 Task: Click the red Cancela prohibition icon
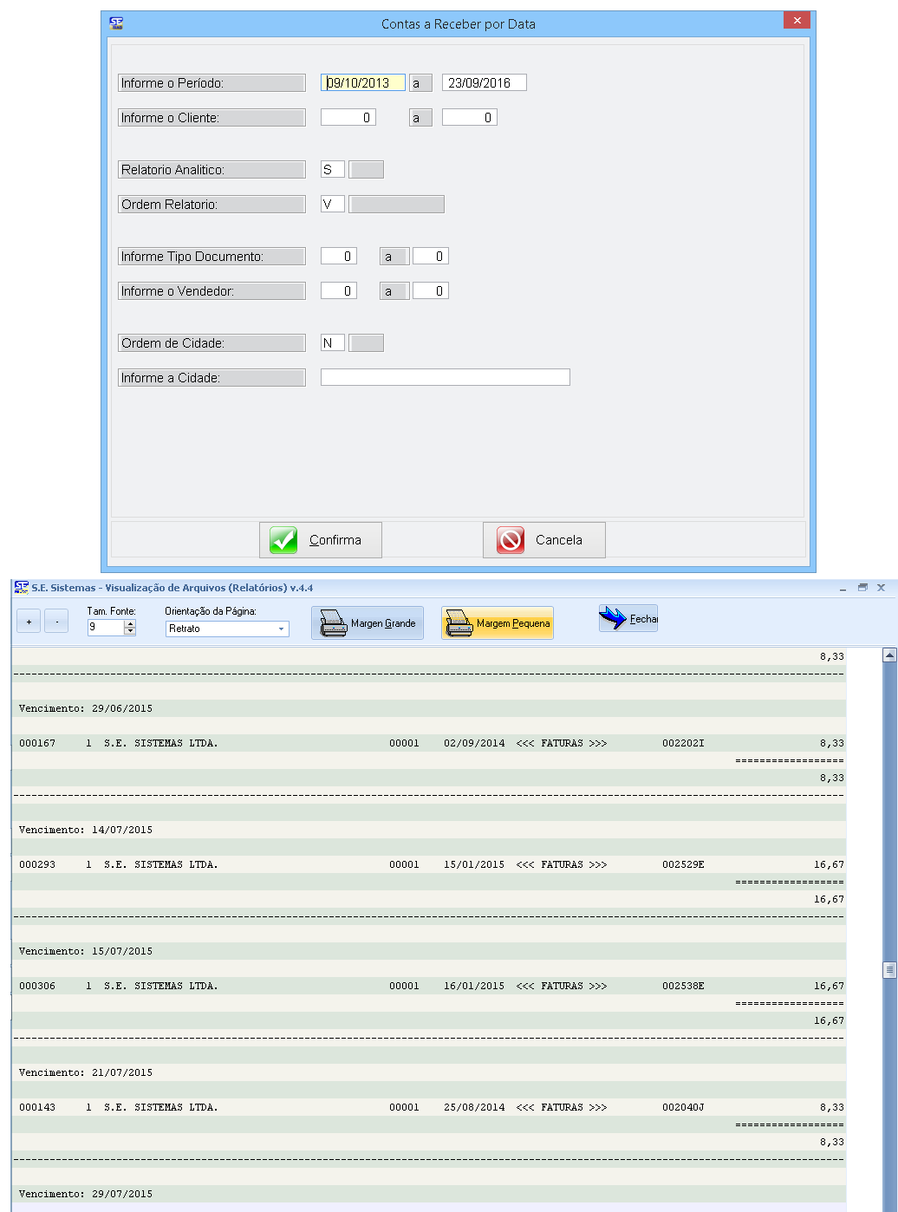pos(511,540)
